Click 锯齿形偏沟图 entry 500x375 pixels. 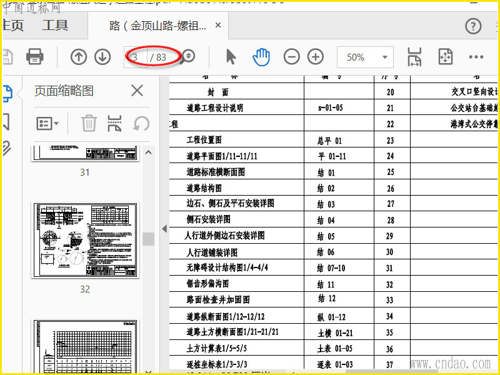(207, 284)
